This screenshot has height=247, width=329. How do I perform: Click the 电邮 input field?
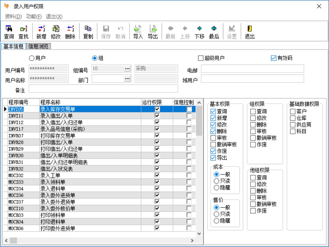252,69
